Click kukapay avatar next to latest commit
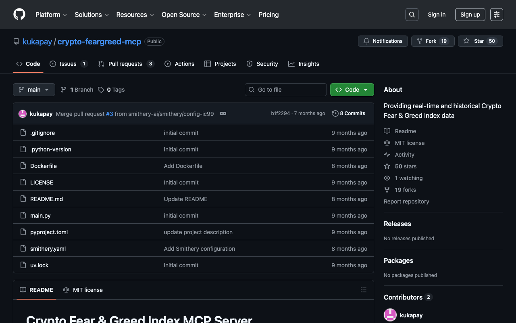The height and width of the screenshot is (323, 516). click(x=23, y=114)
